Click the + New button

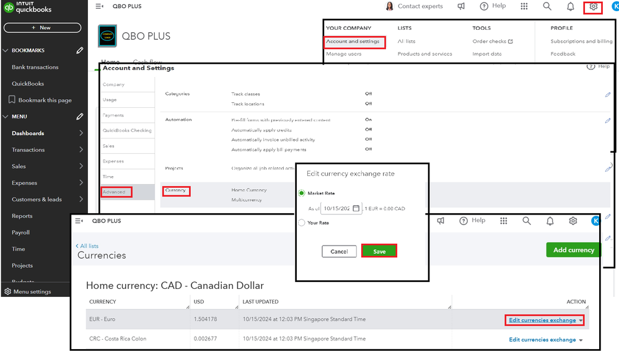pos(42,28)
